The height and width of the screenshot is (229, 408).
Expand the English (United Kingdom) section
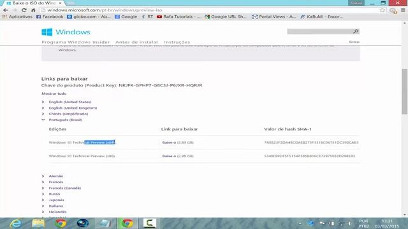point(73,108)
